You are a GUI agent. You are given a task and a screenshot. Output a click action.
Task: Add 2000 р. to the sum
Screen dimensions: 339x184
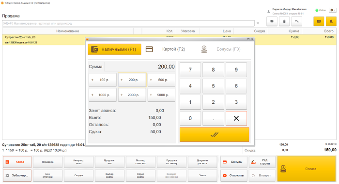pyautogui.click(x=132, y=95)
